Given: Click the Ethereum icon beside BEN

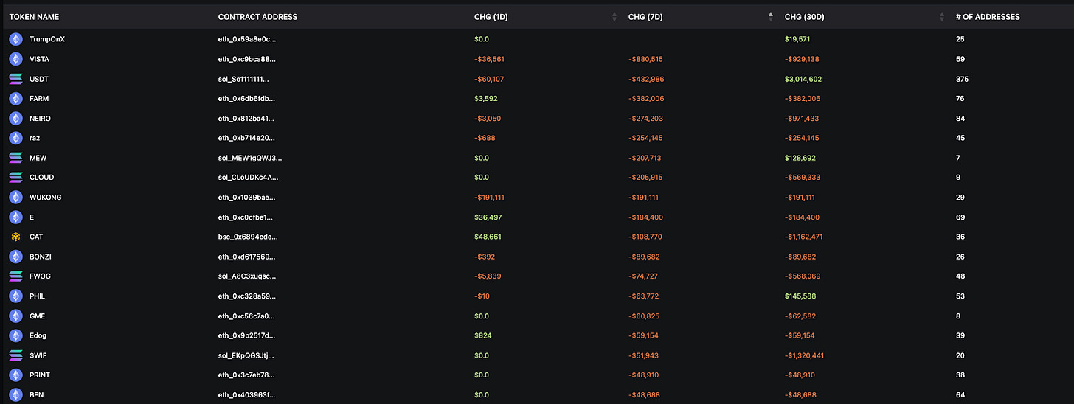Looking at the screenshot, I should [15, 395].
